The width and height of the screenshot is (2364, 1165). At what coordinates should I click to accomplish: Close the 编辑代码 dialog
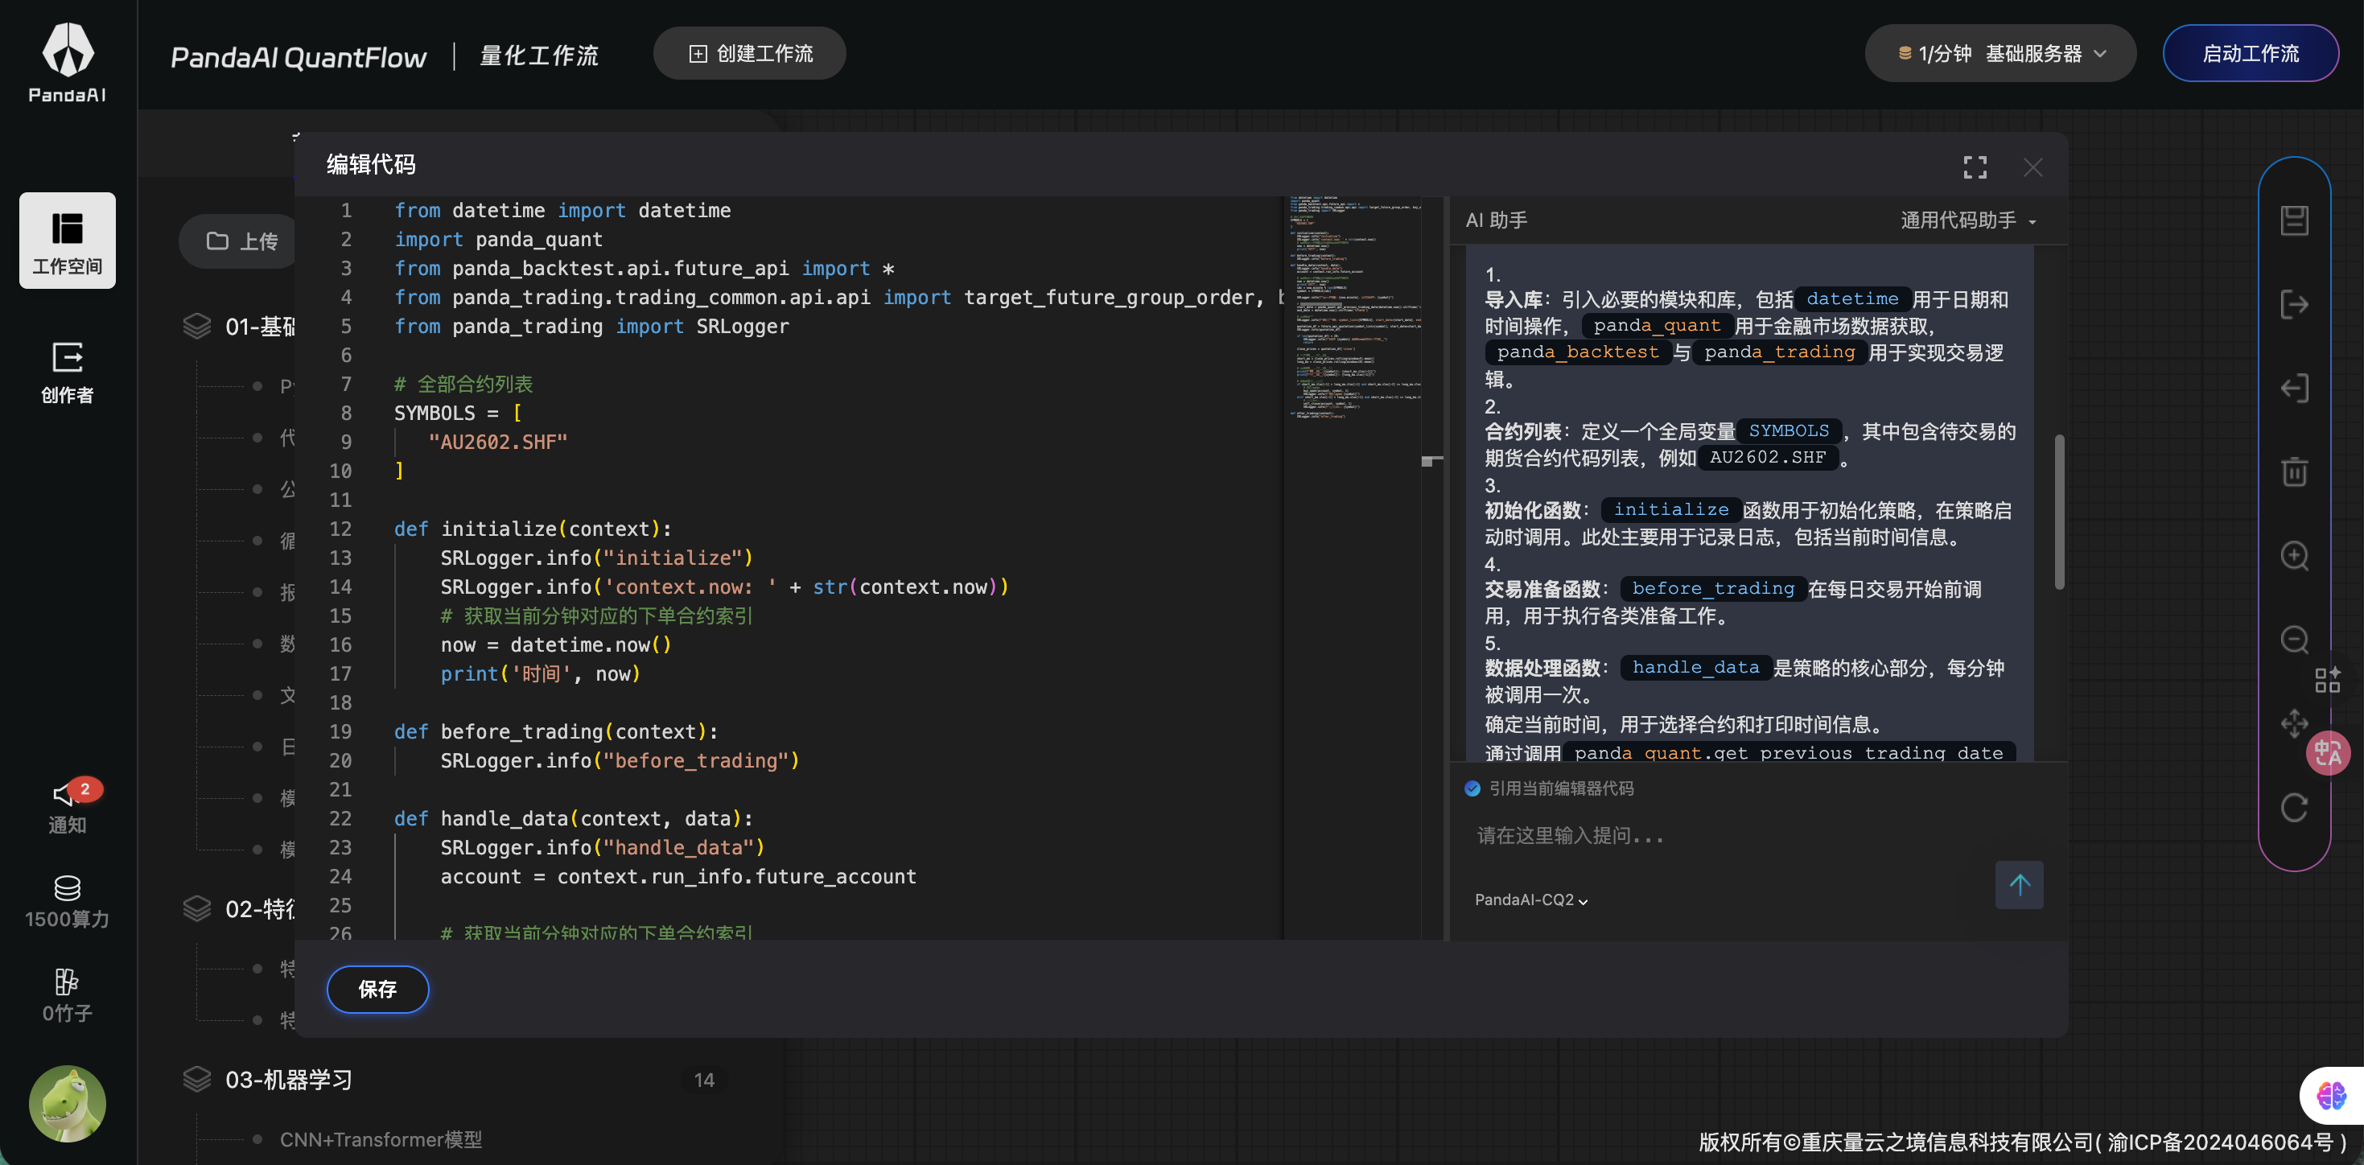point(2032,167)
